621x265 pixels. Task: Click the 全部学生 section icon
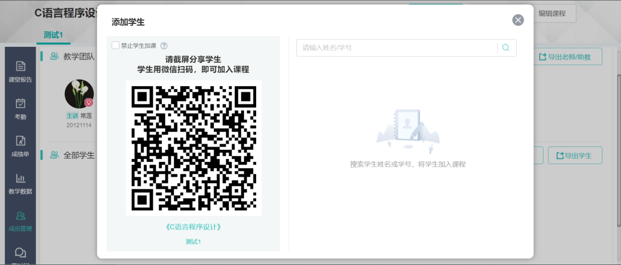tap(54, 155)
